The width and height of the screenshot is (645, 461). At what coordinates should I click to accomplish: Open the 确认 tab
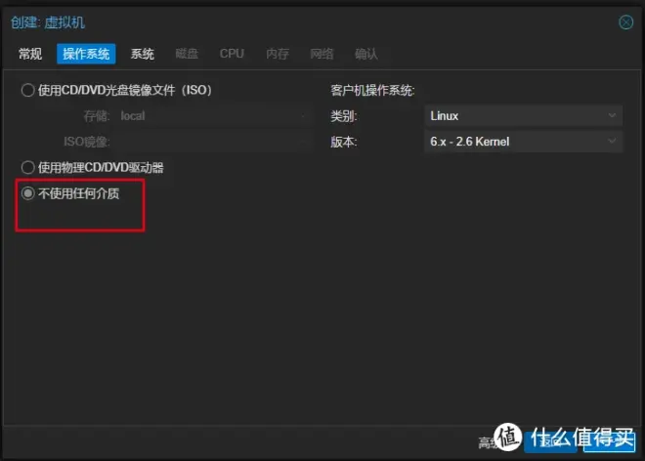click(366, 54)
